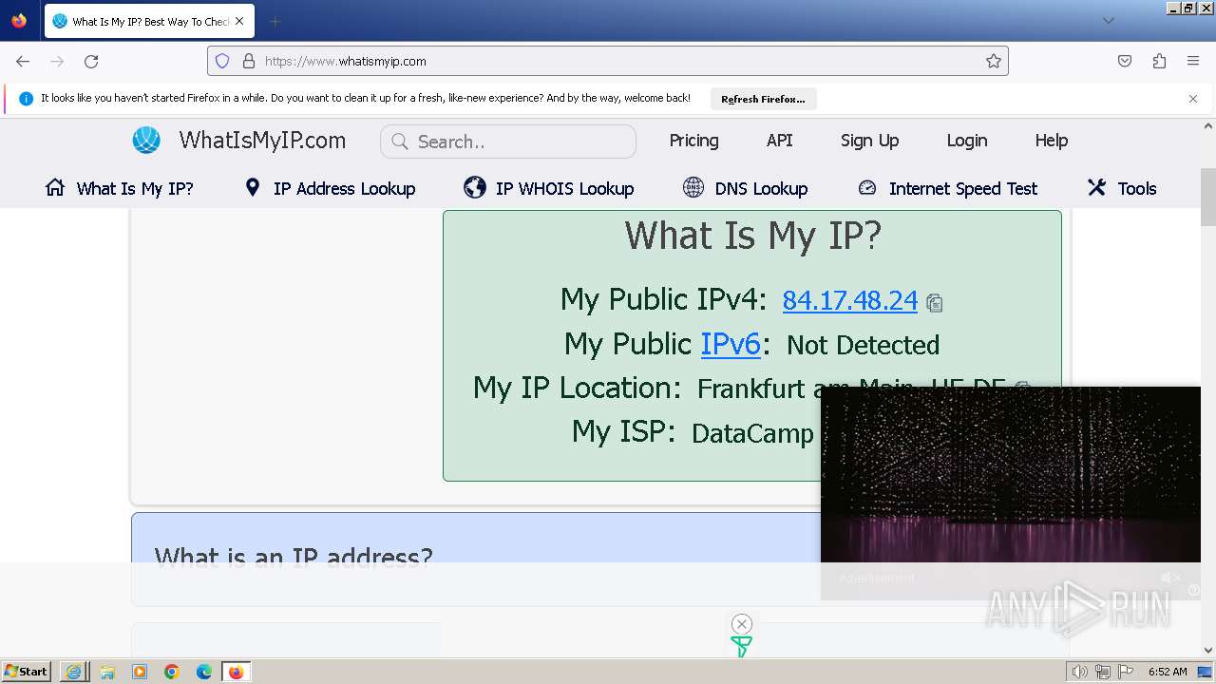Screen dimensions: 1216x684
Task: Open the IPv6 link
Action: click(731, 344)
